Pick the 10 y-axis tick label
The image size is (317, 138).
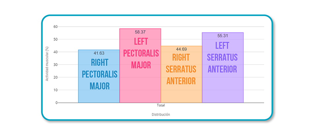tap(55, 90)
